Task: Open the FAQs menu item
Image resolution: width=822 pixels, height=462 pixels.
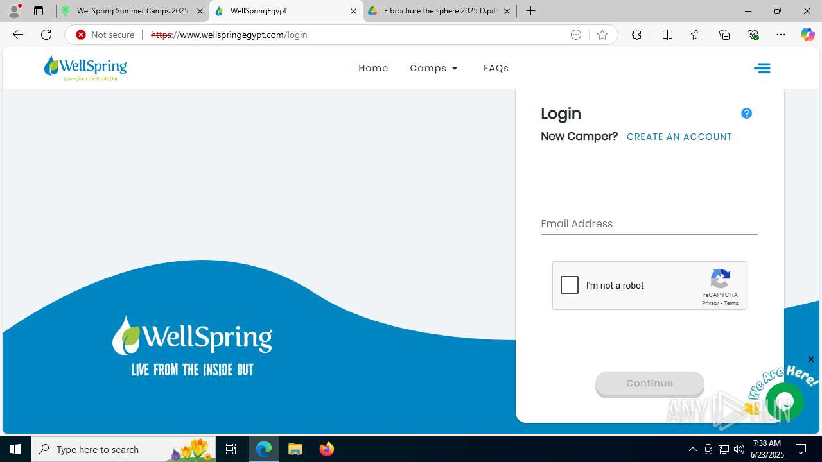Action: tap(496, 68)
